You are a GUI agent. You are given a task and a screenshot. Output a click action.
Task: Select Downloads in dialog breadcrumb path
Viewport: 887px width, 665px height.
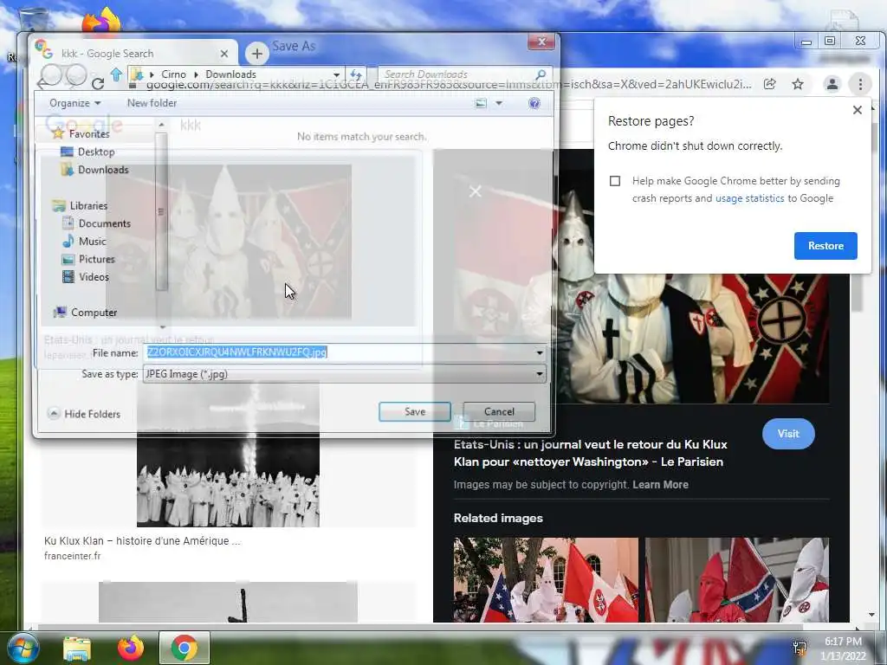[x=230, y=74]
